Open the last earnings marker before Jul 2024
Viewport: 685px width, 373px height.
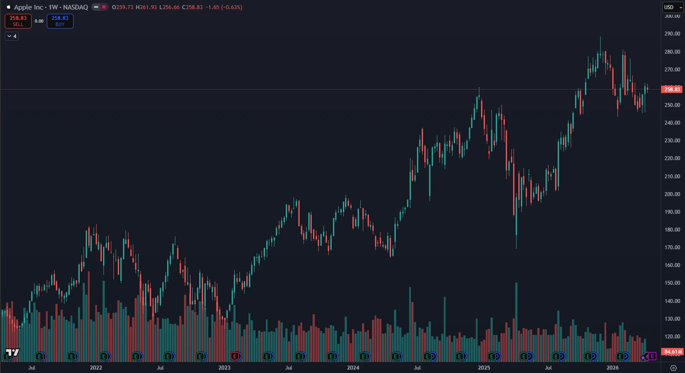[x=395, y=357]
